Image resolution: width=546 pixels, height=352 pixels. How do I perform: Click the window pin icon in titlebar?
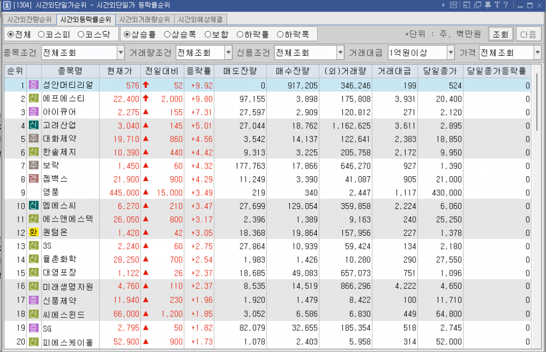pyautogui.click(x=488, y=5)
